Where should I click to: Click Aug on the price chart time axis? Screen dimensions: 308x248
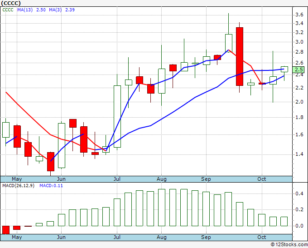pos(161,179)
